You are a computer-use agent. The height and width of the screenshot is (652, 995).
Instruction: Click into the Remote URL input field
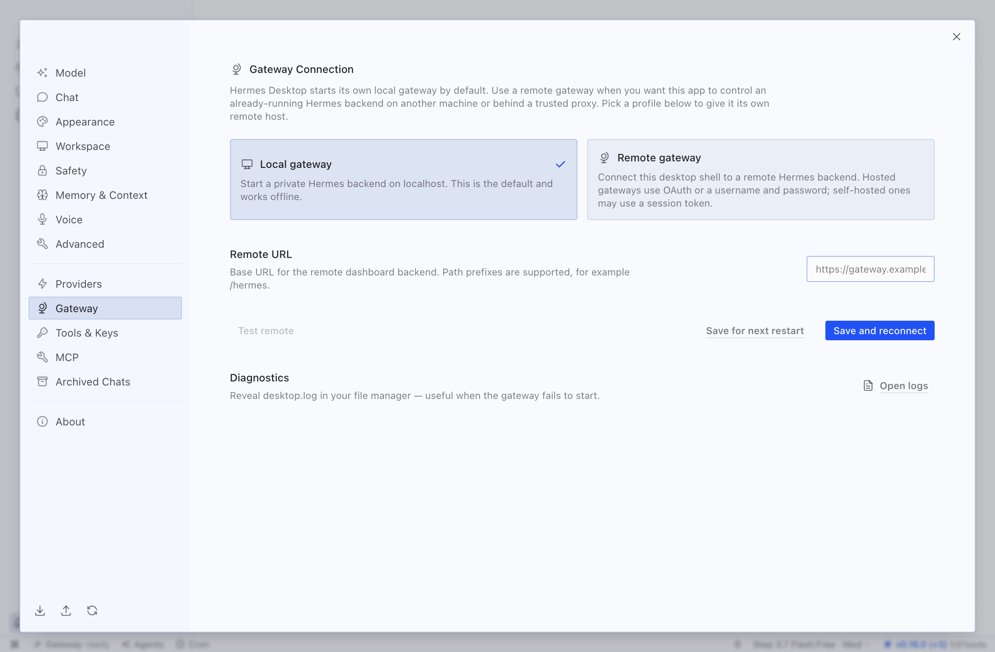870,269
